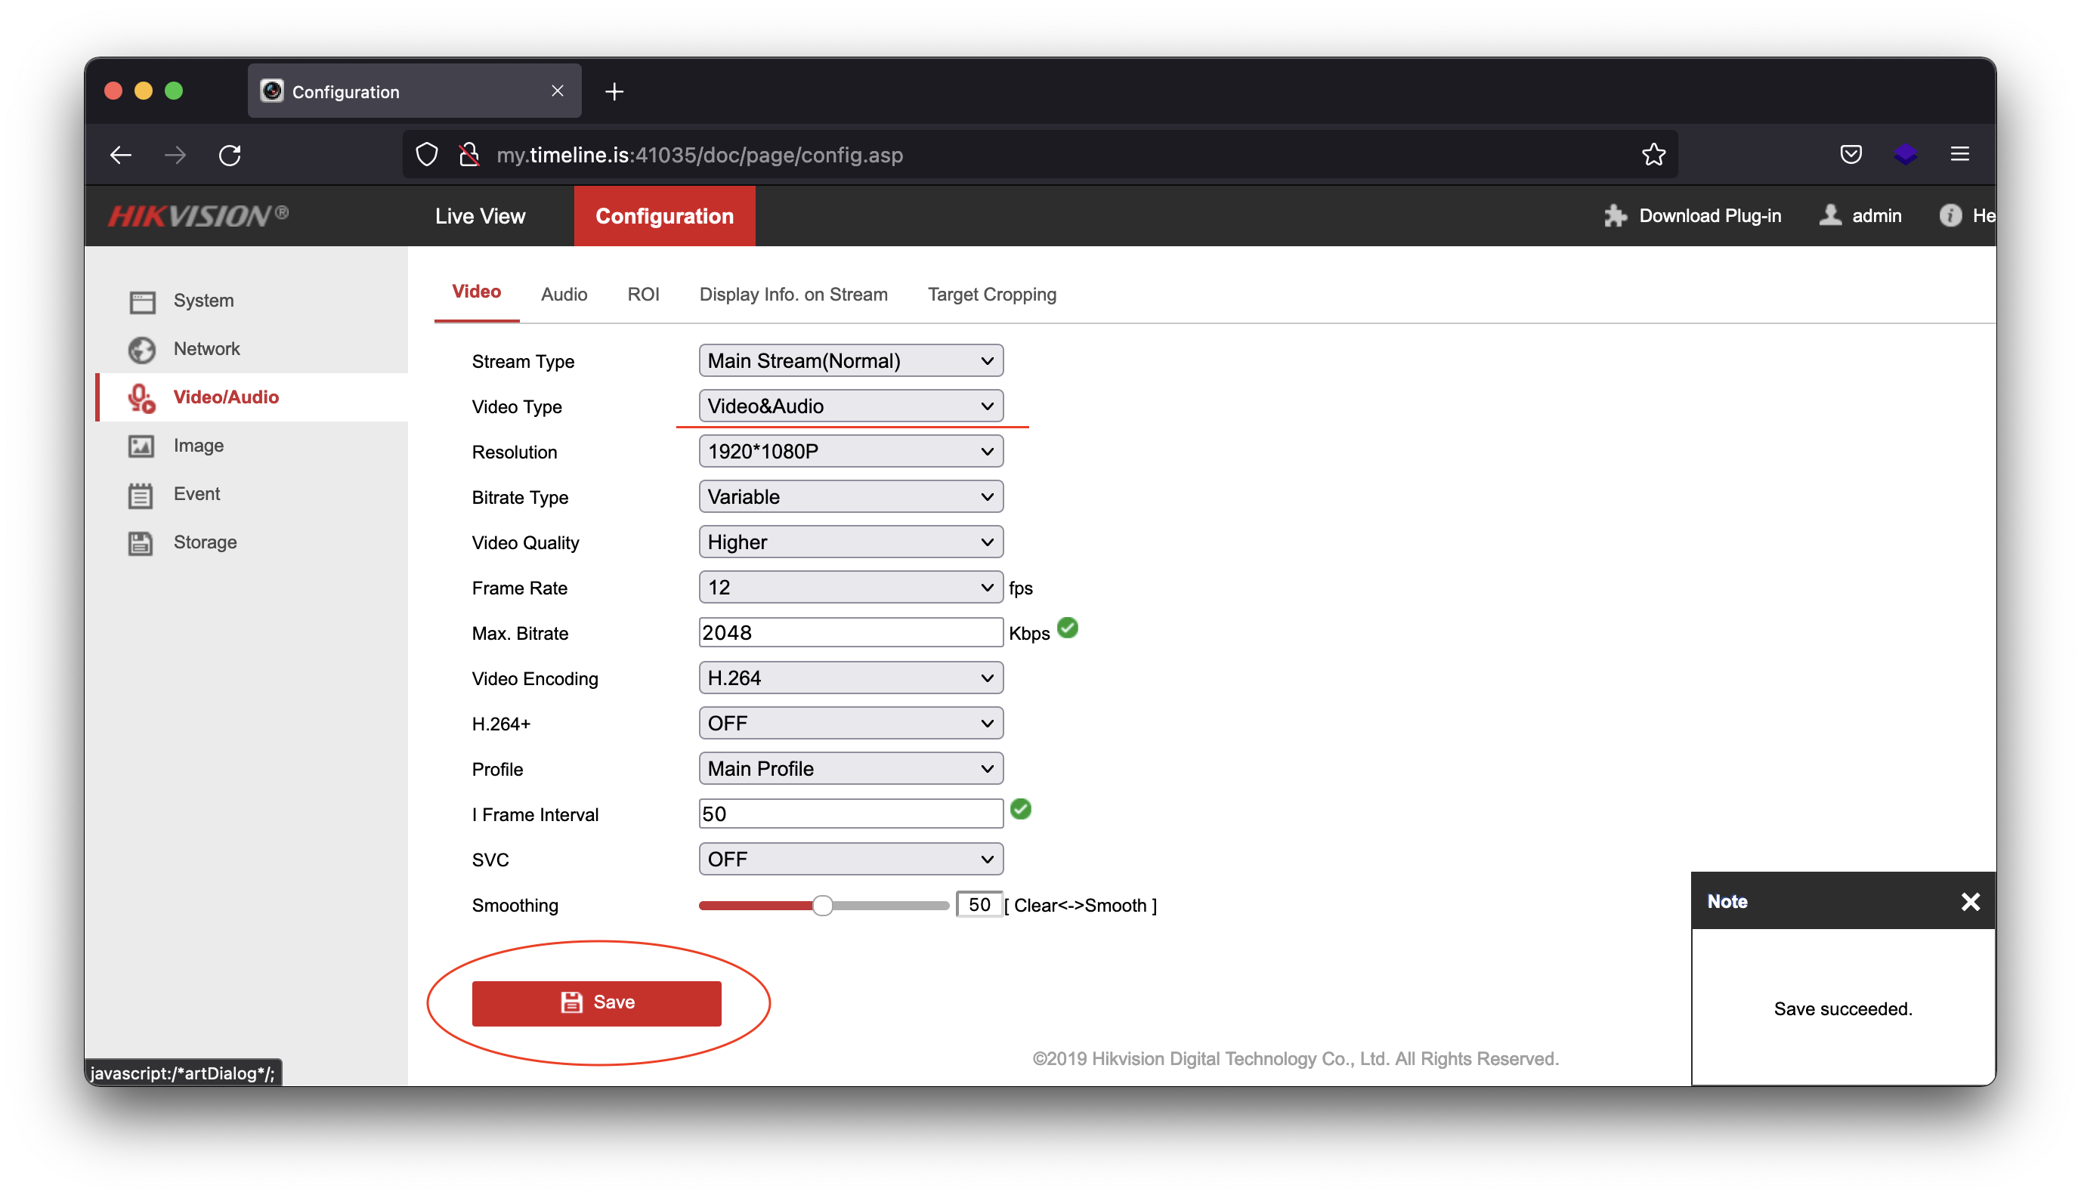
Task: Click the Download Plug-in puzzle icon
Action: click(1615, 215)
